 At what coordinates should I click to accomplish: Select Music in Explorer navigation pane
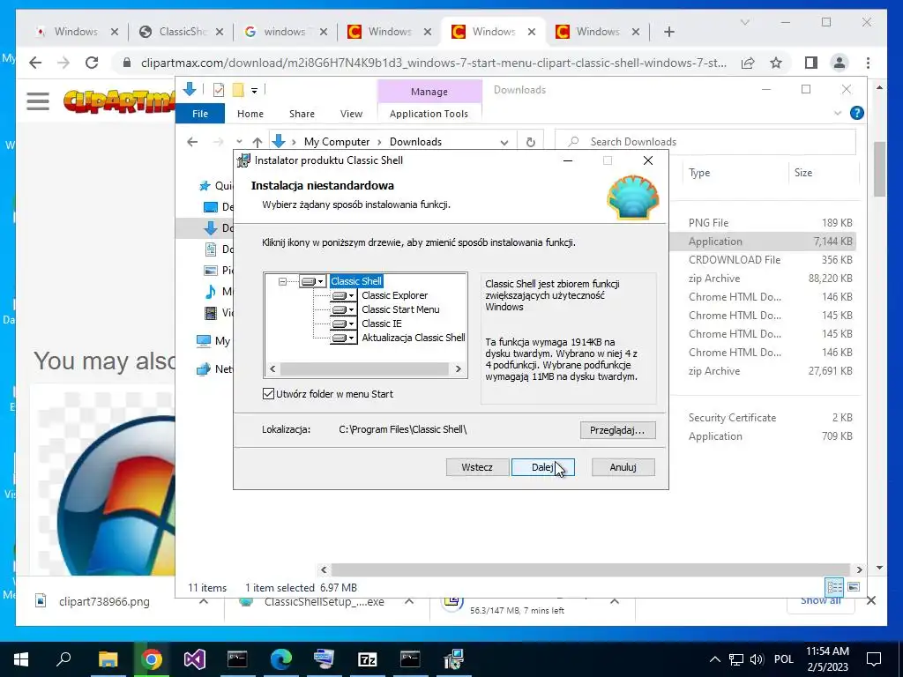(219, 291)
